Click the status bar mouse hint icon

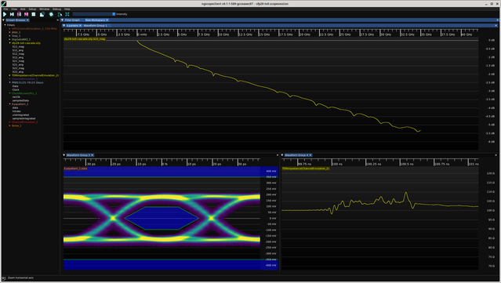pos(4,278)
